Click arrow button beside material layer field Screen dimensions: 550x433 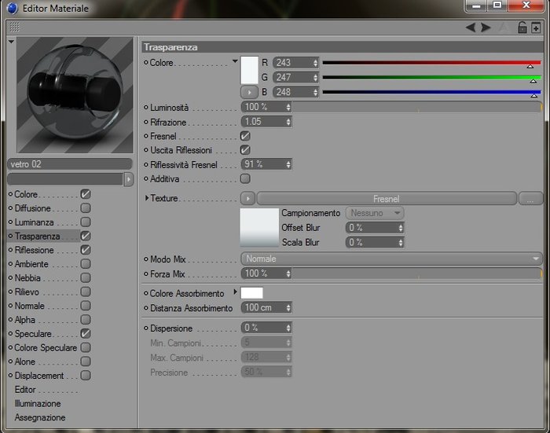pyautogui.click(x=129, y=179)
